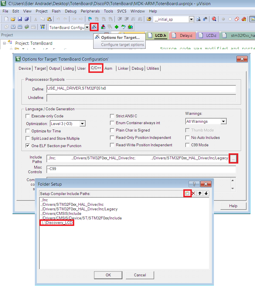Click New include path icon in Folder Setup
The image size is (255, 286).
click(x=188, y=193)
